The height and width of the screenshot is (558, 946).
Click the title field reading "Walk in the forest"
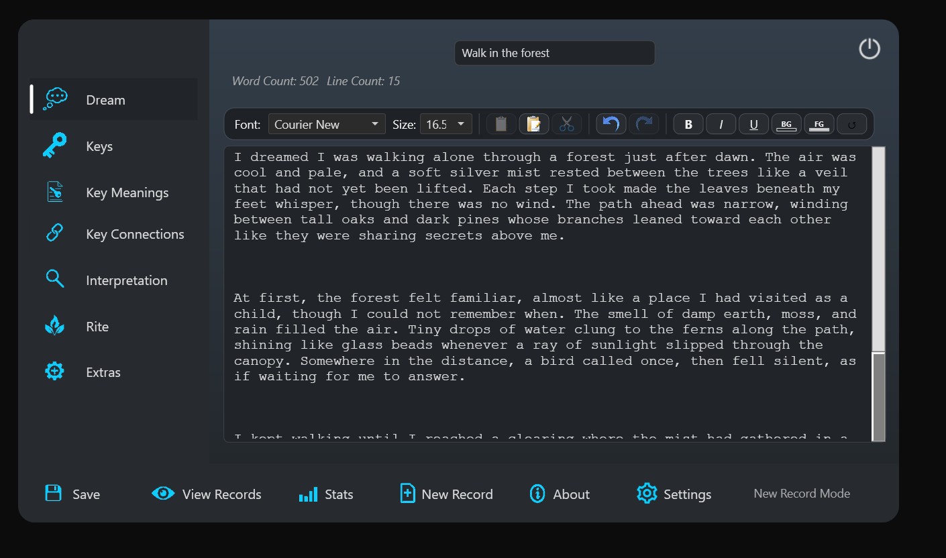pos(555,53)
